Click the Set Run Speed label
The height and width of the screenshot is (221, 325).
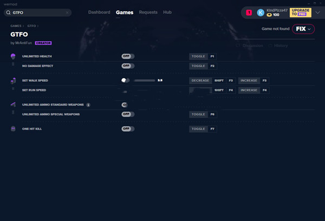(34, 90)
